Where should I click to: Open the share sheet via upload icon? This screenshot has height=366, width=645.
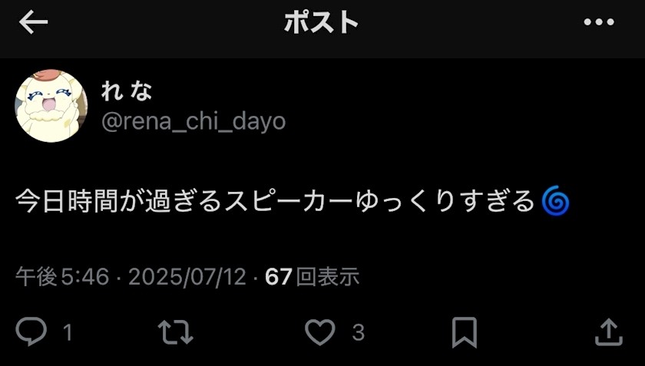coord(609,331)
